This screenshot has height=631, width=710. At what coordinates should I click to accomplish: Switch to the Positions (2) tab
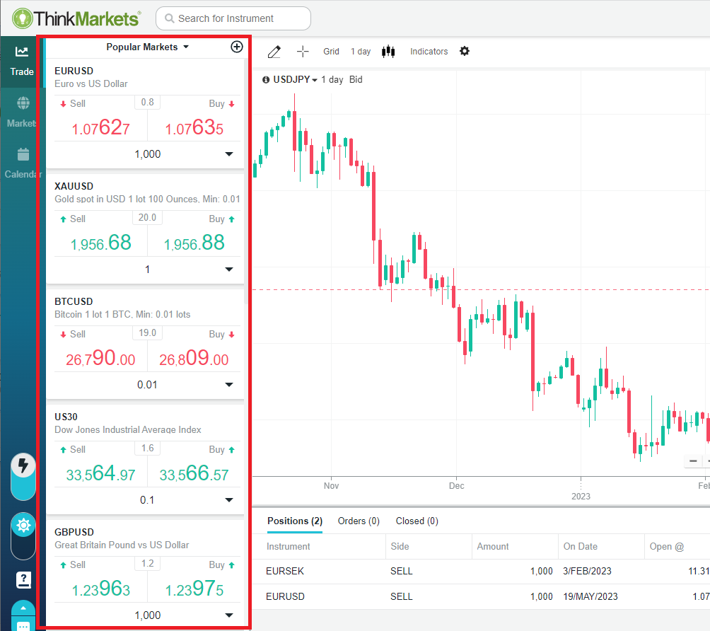coord(295,521)
